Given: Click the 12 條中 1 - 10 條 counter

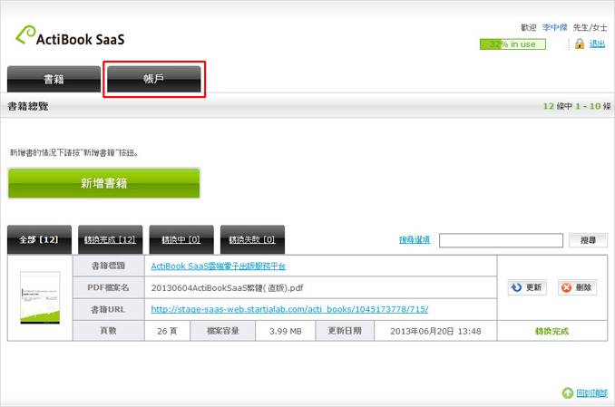Looking at the screenshot, I should 577,106.
